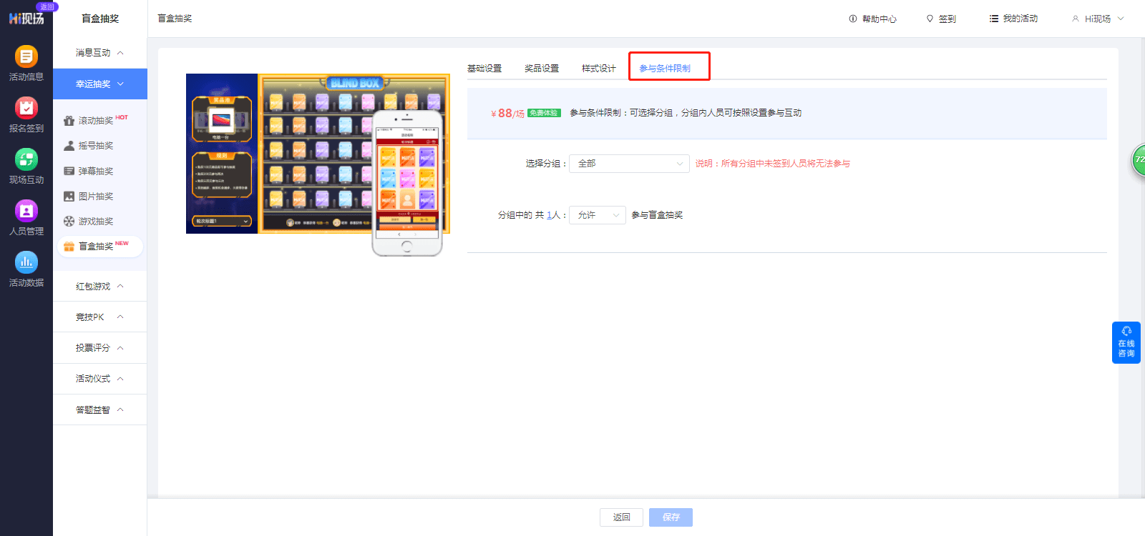This screenshot has height=536, width=1145.
Task: Click the green floating circle at right edge
Action: click(x=1139, y=159)
